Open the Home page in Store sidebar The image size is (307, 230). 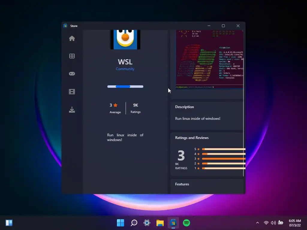pos(72,39)
